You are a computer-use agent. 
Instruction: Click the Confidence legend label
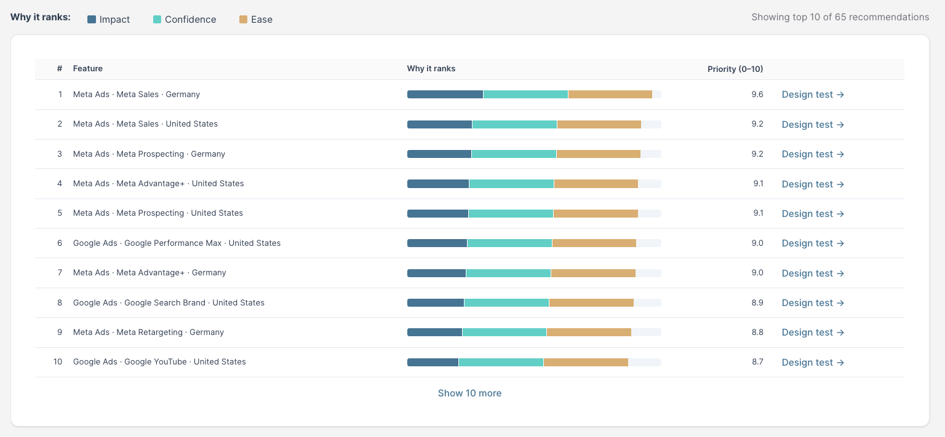pyautogui.click(x=191, y=19)
